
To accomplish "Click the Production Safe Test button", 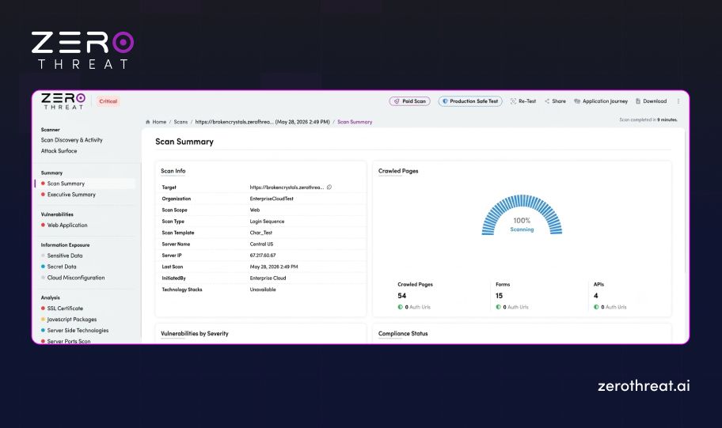I will (470, 101).
